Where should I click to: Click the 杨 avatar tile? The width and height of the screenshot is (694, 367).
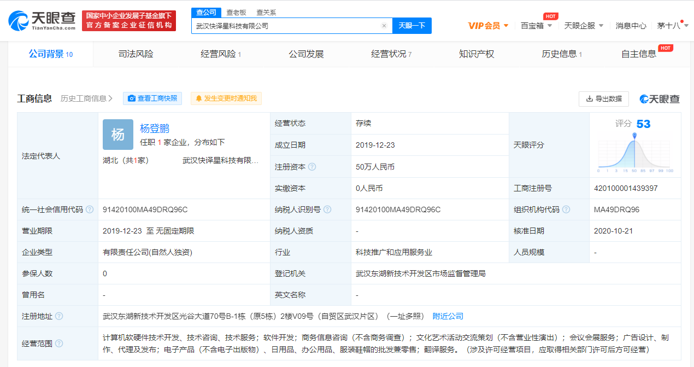click(118, 135)
